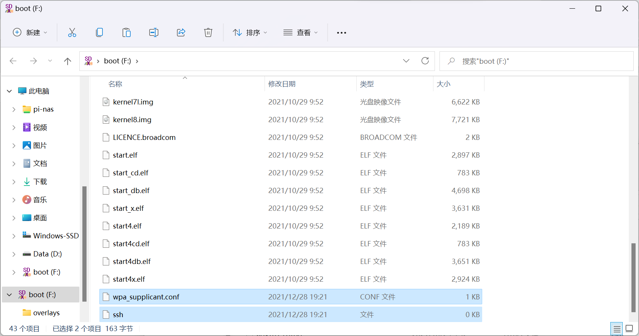Click the Delete trash icon

pos(208,32)
